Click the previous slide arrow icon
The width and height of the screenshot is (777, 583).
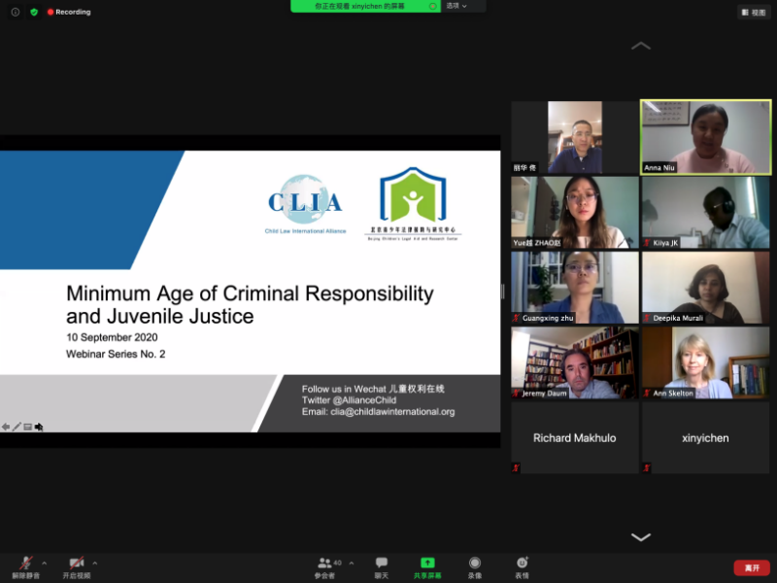(x=6, y=427)
